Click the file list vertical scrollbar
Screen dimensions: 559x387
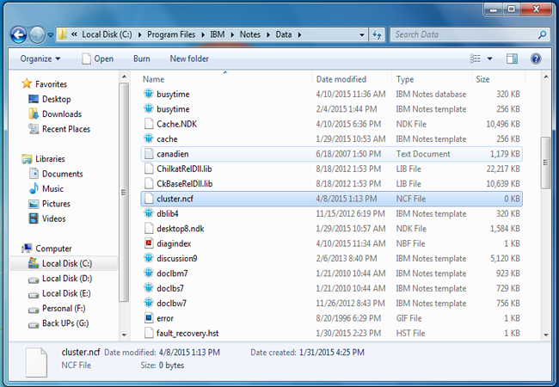[544, 163]
